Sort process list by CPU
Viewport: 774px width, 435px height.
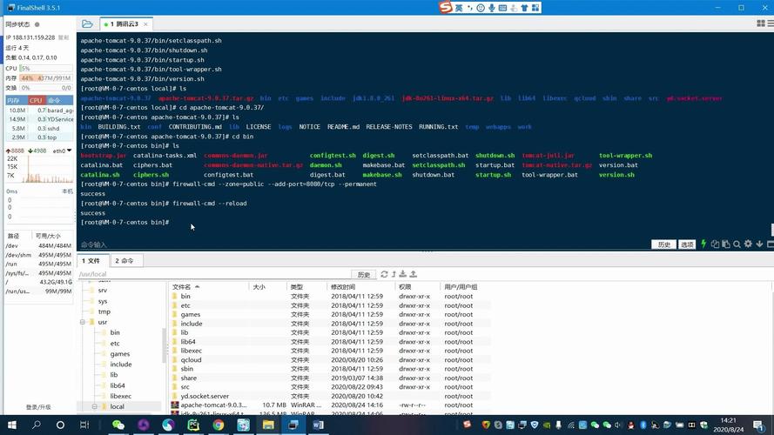point(36,100)
